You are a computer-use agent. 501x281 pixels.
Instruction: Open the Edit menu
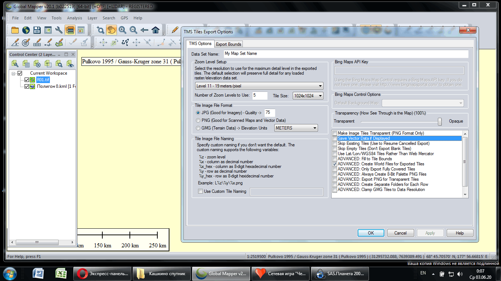28,18
